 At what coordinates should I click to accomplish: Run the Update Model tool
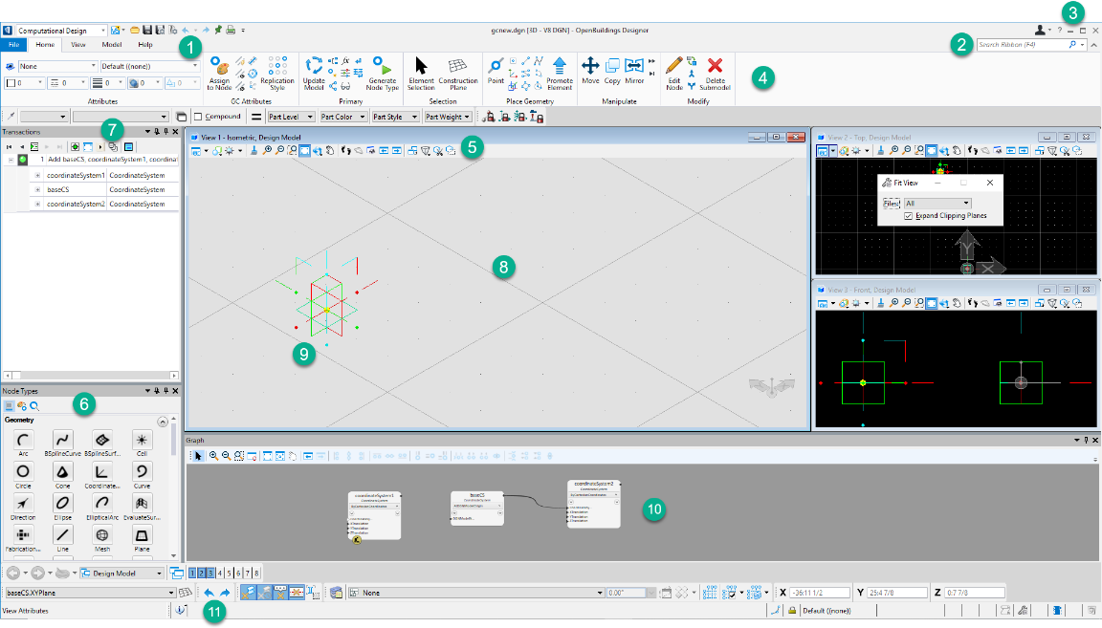pos(314,69)
